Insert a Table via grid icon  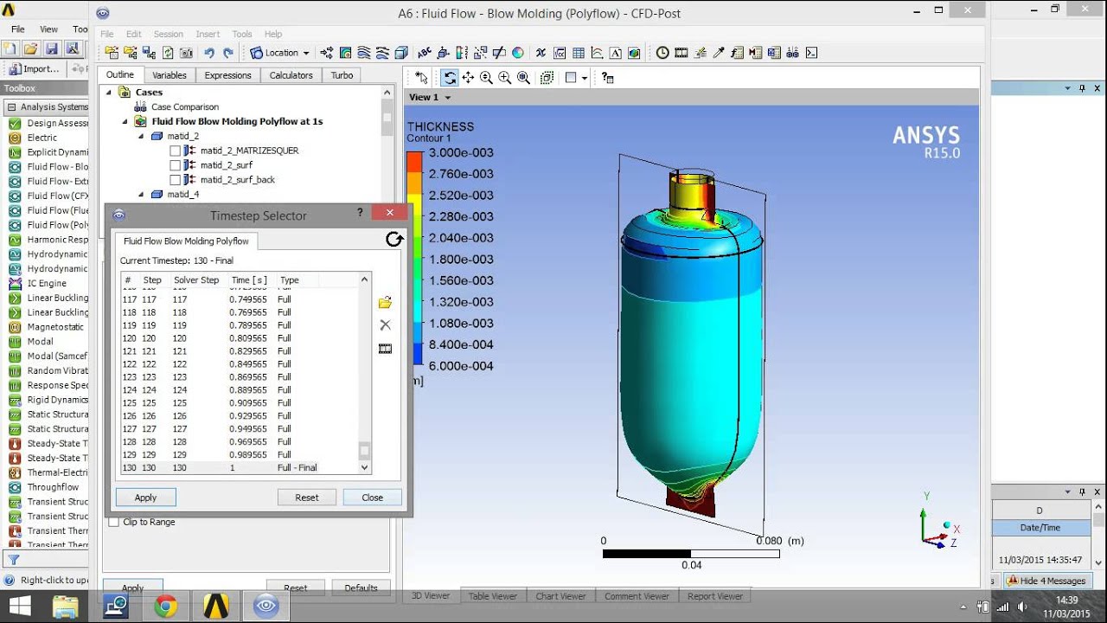click(x=579, y=53)
